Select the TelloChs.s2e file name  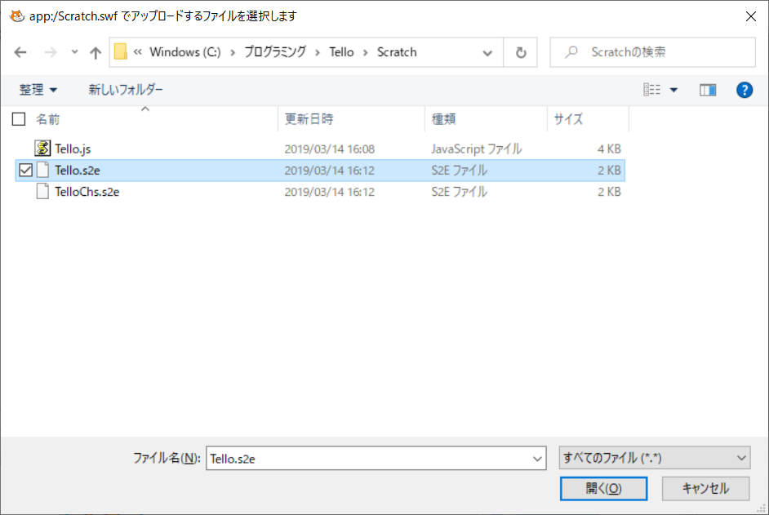pyautogui.click(x=87, y=192)
